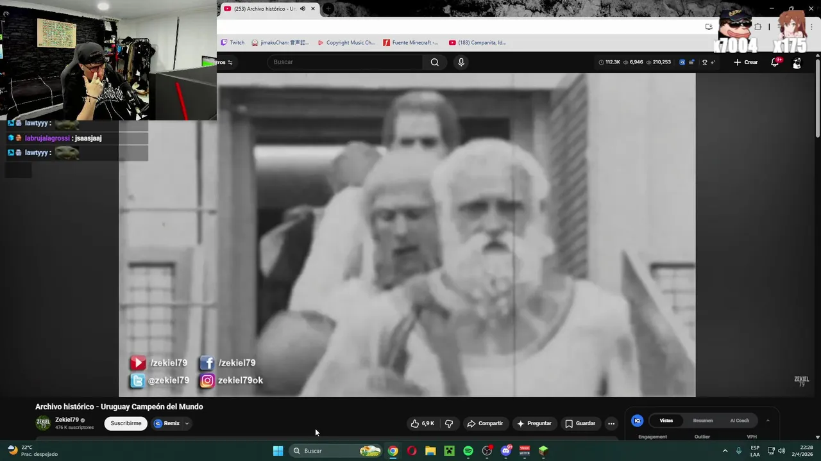
Task: Close the Archivo histórico browser tab
Action: [313, 9]
